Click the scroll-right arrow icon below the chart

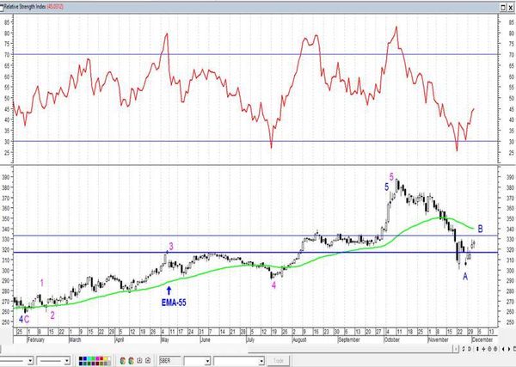coord(509,349)
